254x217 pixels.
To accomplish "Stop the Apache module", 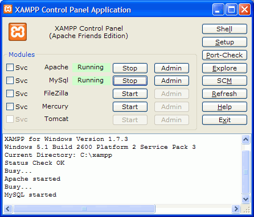I will pyautogui.click(x=130, y=68).
